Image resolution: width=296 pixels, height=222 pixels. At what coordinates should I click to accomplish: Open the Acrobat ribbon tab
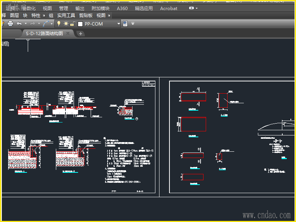tap(169, 8)
